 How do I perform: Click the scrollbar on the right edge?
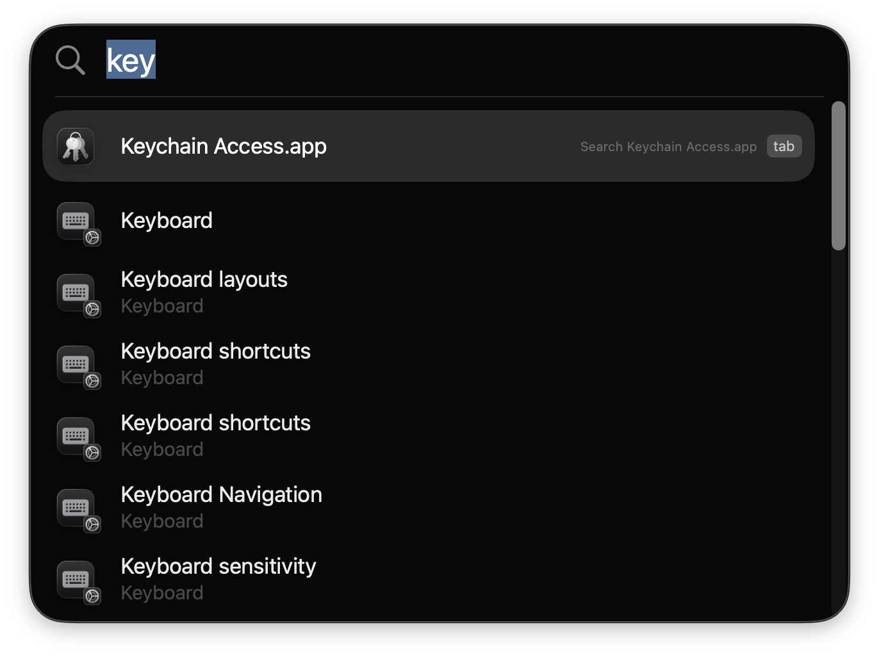(840, 173)
